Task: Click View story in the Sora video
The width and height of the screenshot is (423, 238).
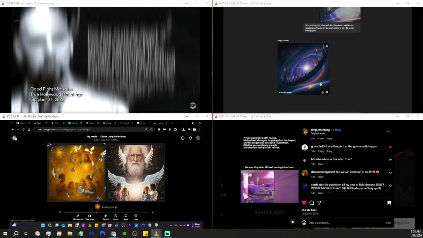Action: coord(90,217)
